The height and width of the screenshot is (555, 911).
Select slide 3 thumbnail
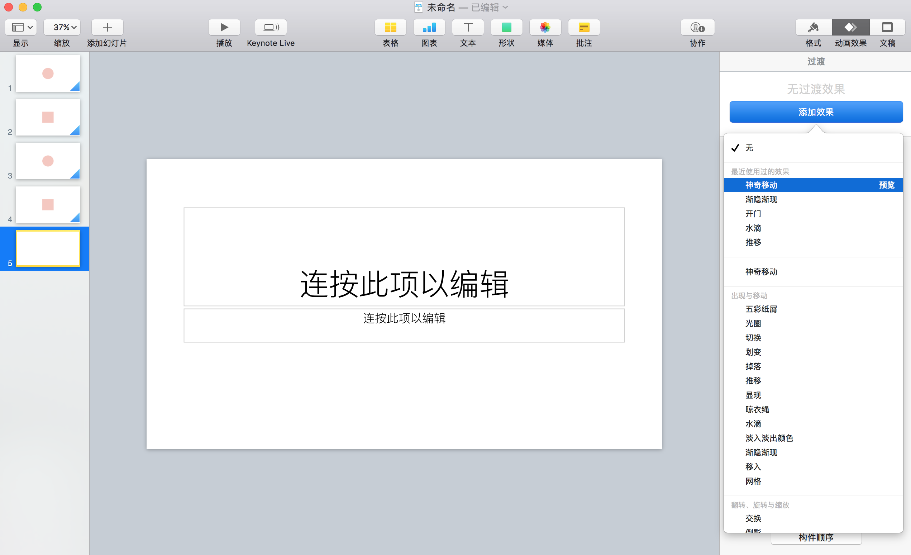(48, 161)
